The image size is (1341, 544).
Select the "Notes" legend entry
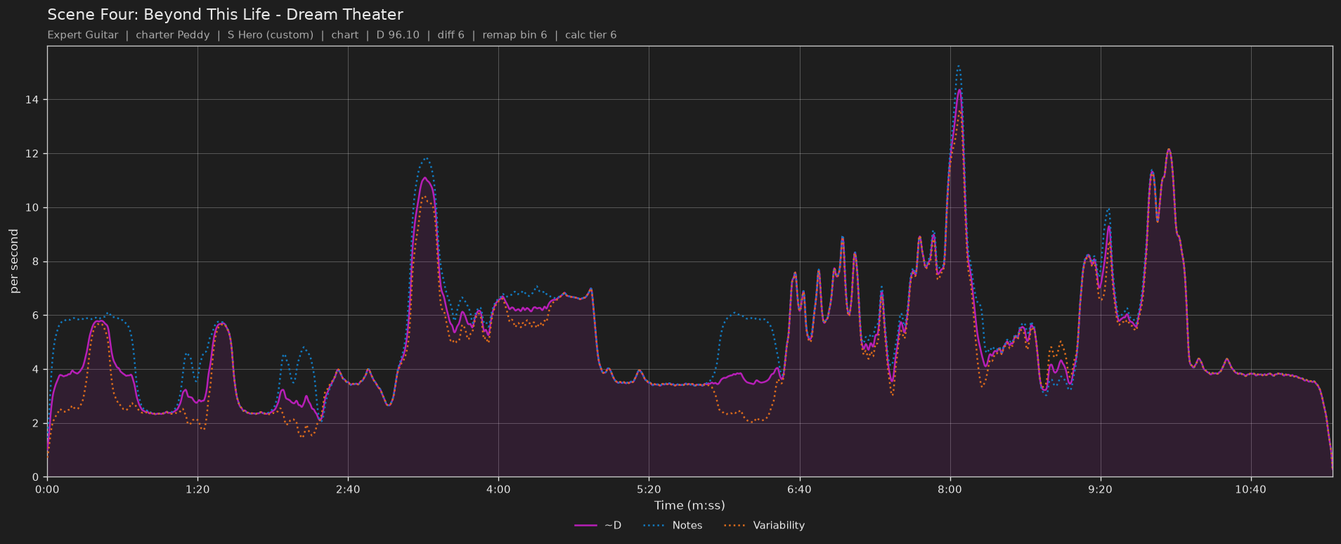pos(672,526)
